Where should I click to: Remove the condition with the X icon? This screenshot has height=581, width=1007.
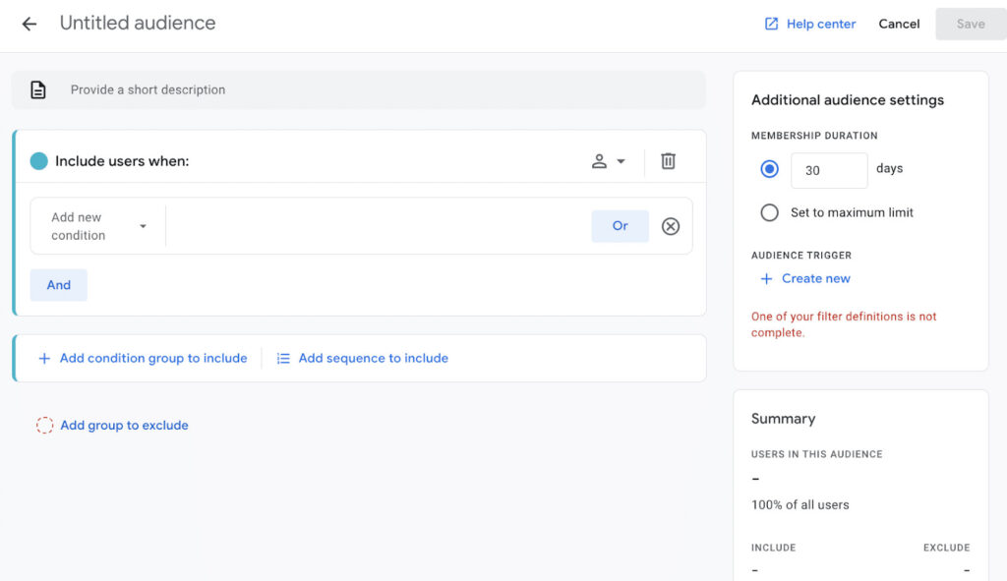(x=671, y=226)
